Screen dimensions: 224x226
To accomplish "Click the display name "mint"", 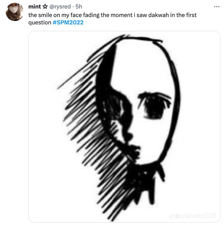I will pos(34,7).
